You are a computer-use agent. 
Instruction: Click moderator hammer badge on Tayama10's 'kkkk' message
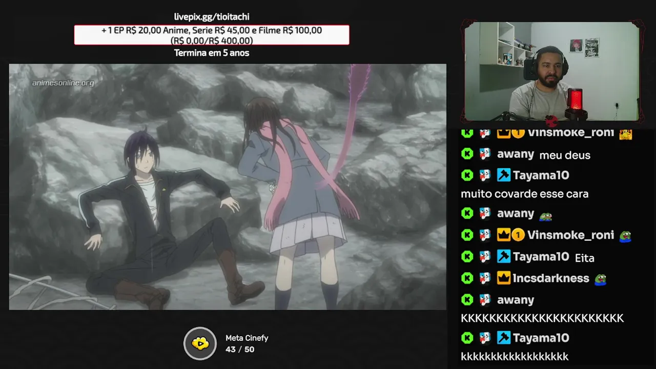[503, 337]
